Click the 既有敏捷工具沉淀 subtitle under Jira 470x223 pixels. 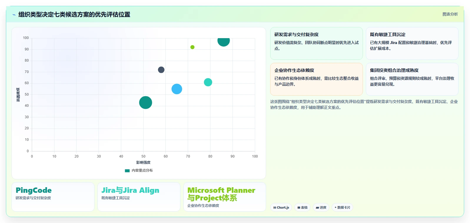click(x=116, y=198)
